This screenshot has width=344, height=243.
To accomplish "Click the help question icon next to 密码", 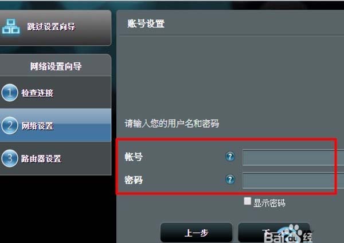I will (x=230, y=180).
